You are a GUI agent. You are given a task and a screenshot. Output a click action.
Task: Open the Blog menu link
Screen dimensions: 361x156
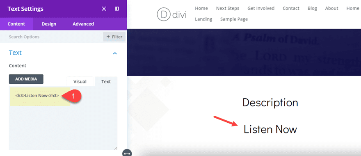pos(312,8)
